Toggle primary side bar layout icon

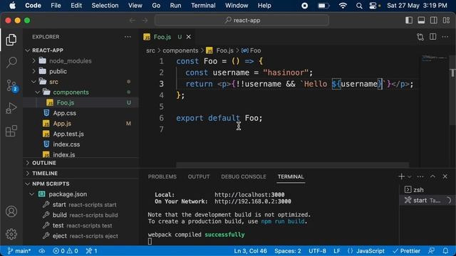click(x=408, y=20)
